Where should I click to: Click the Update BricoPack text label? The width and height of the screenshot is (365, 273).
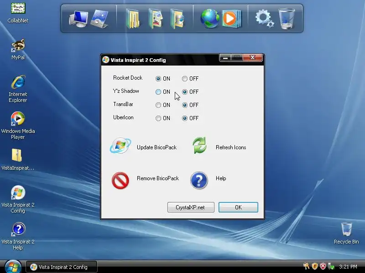(x=156, y=147)
